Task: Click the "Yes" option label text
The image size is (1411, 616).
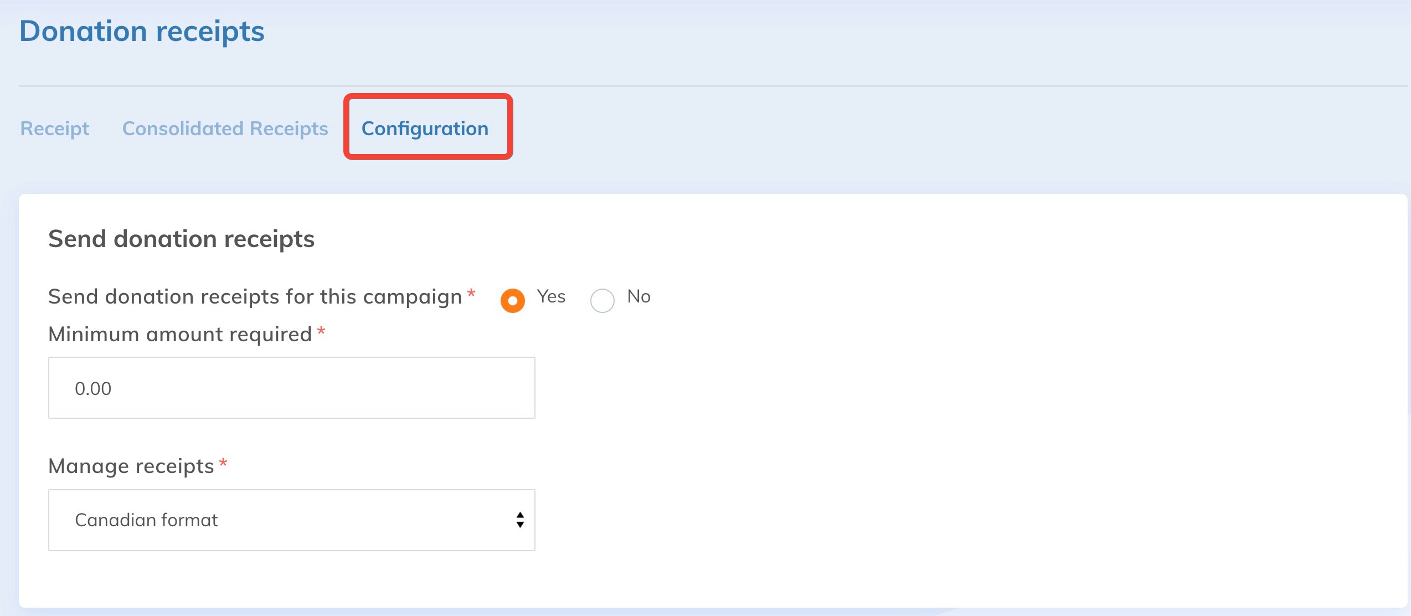Action: (x=551, y=296)
